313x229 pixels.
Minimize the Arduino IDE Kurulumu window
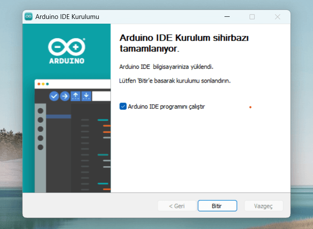(227, 17)
